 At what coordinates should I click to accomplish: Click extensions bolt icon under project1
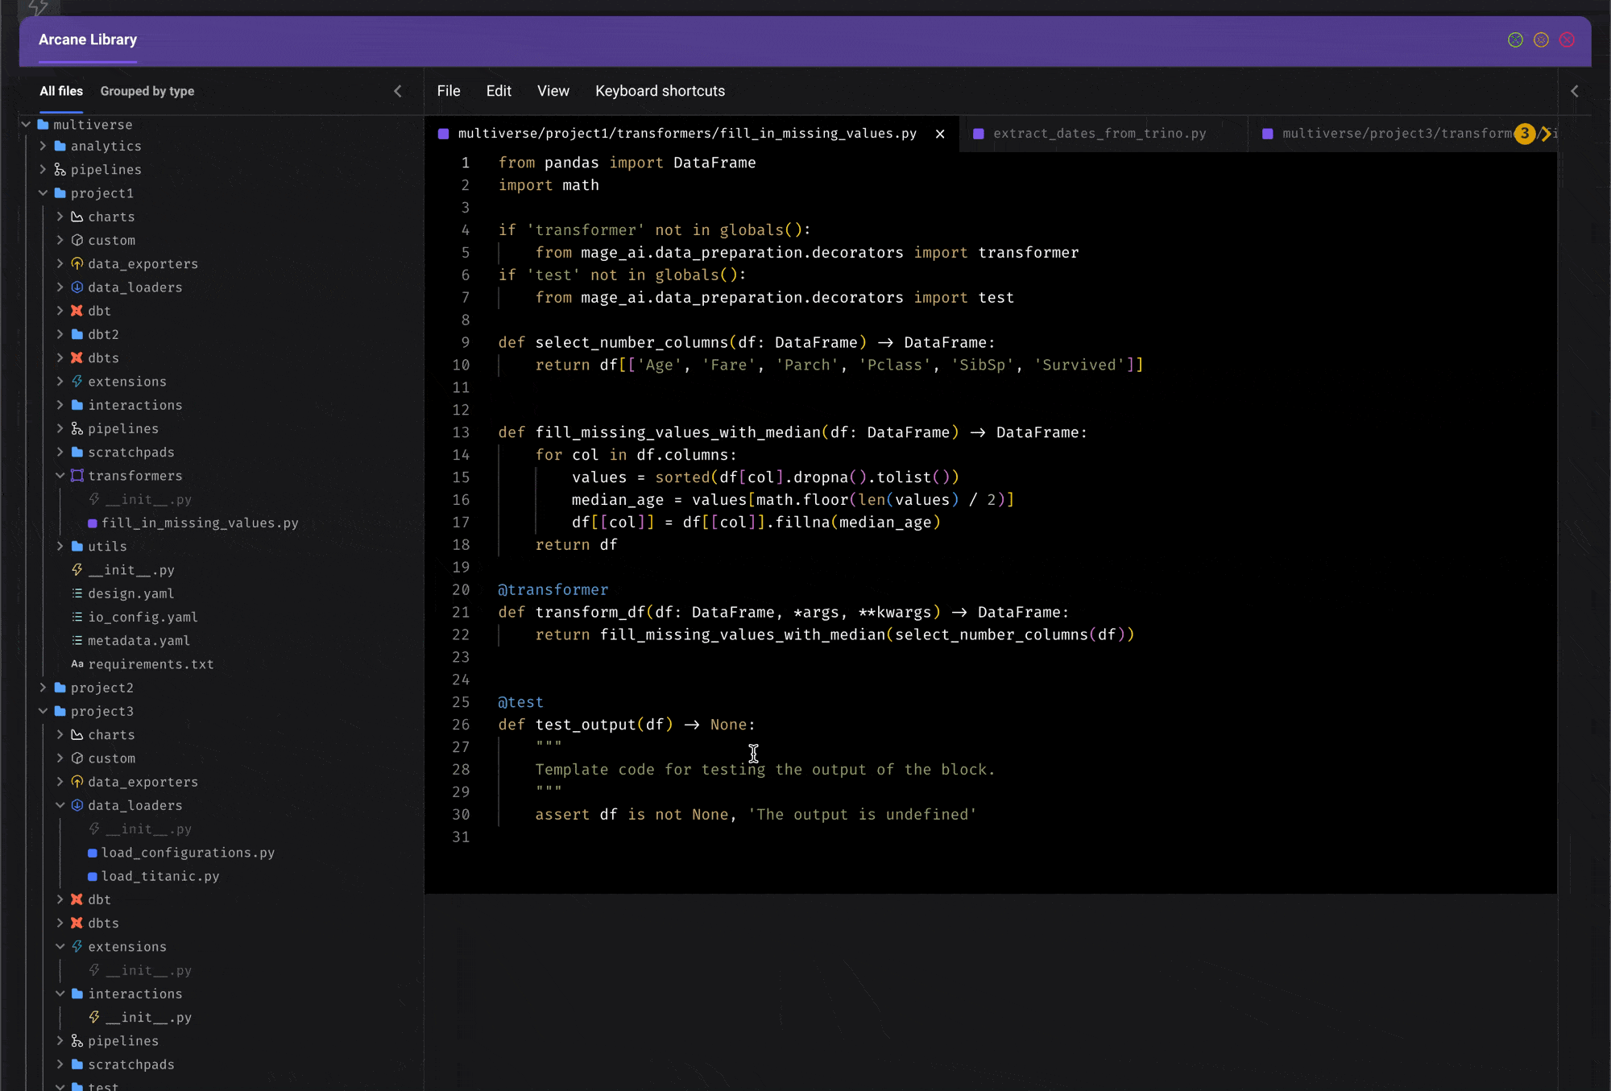coord(77,381)
